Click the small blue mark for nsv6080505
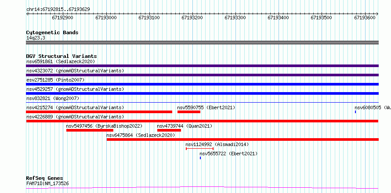This screenshot has height=193, width=391. point(355,112)
